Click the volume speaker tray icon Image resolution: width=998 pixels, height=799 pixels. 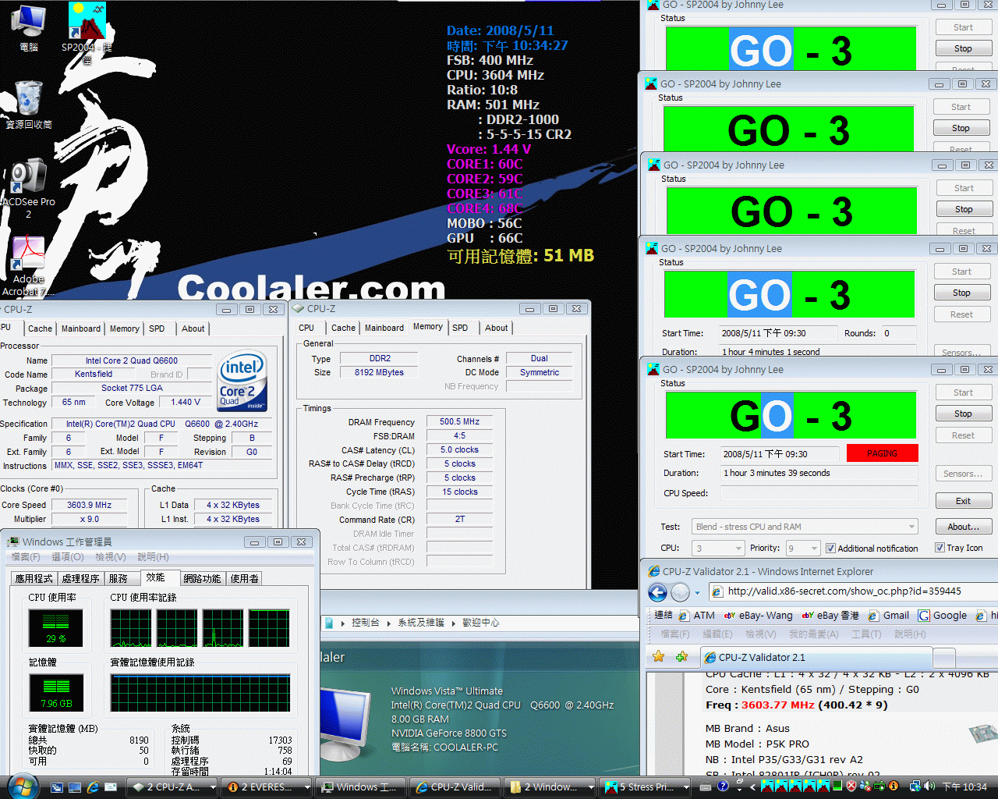click(929, 787)
